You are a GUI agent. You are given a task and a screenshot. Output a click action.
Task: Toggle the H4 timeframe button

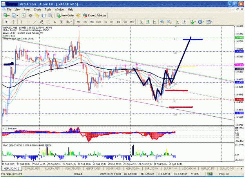(x=112, y=22)
